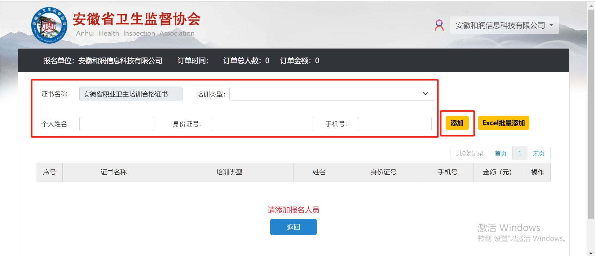The width and height of the screenshot is (595, 256).
Task: Click the 证书名称 column header
Action: point(113,172)
